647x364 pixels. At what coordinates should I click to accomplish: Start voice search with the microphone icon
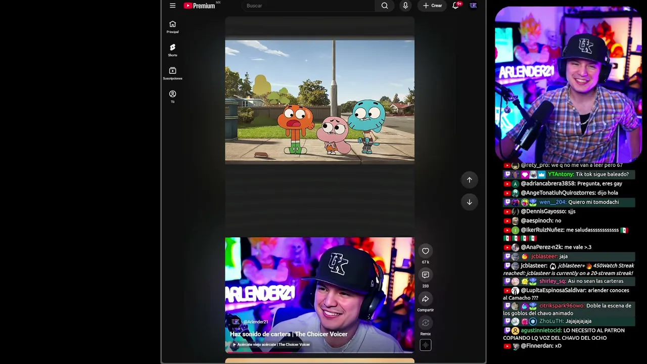405,6
